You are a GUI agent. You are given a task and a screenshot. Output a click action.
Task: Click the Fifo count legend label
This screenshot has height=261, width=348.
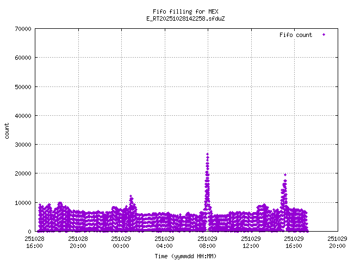click(296, 35)
